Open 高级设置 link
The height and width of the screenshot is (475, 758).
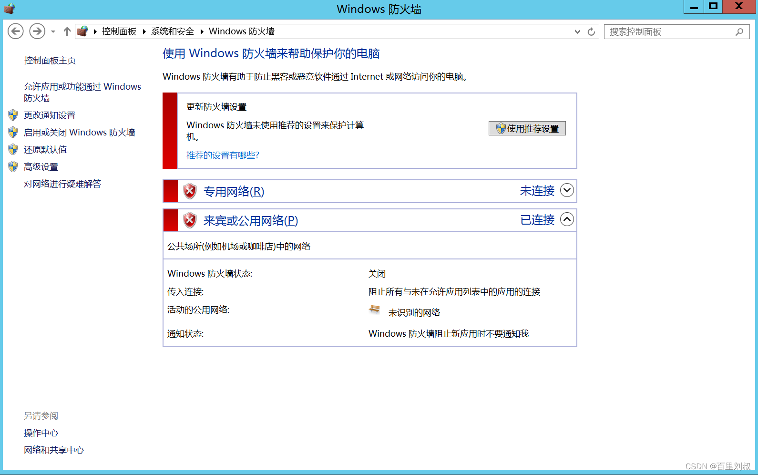[41, 166]
